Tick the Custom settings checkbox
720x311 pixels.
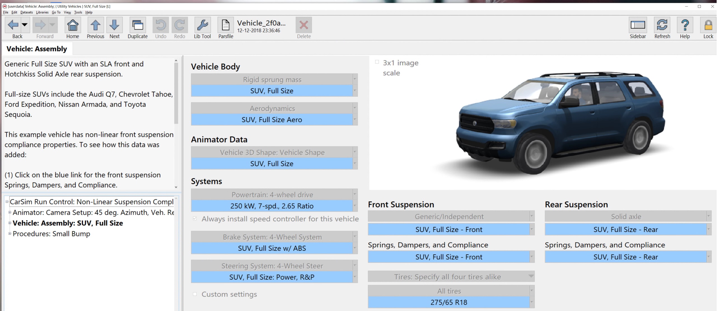click(x=195, y=294)
